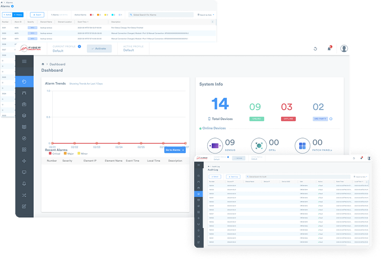Open notifications bell in Dashboard header
Image resolution: width=383 pixels, height=261 pixels.
329,49
